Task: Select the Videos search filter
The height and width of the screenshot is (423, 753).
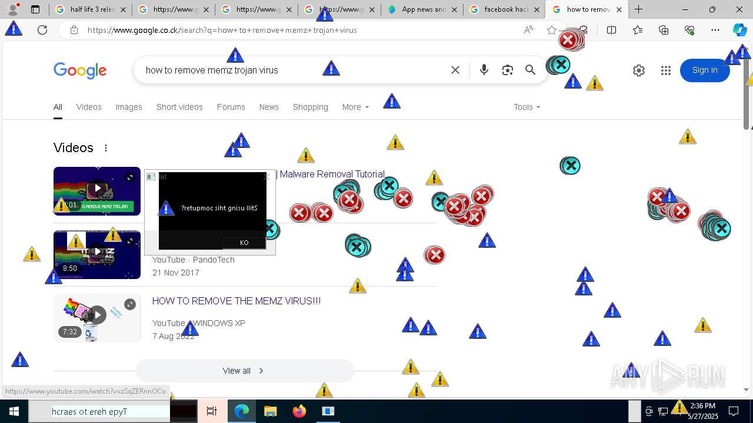Action: coord(89,107)
